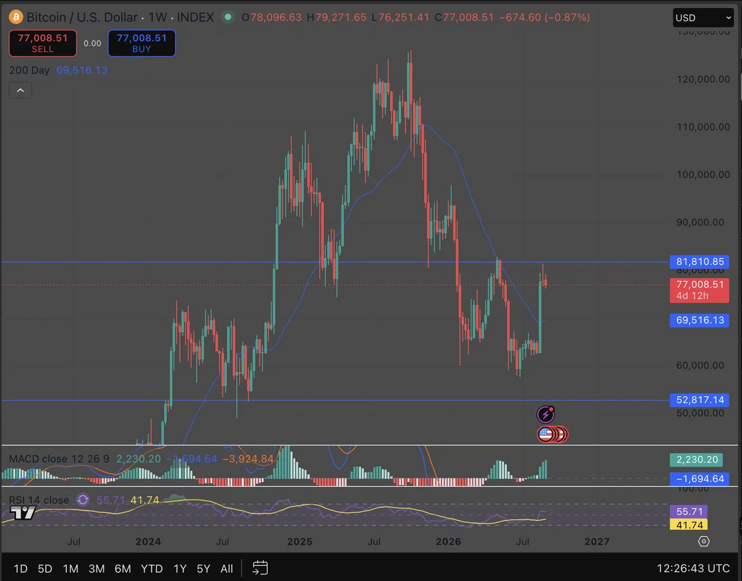Screen dimensions: 742x581
Task: Select the All time range
Action: pos(227,568)
